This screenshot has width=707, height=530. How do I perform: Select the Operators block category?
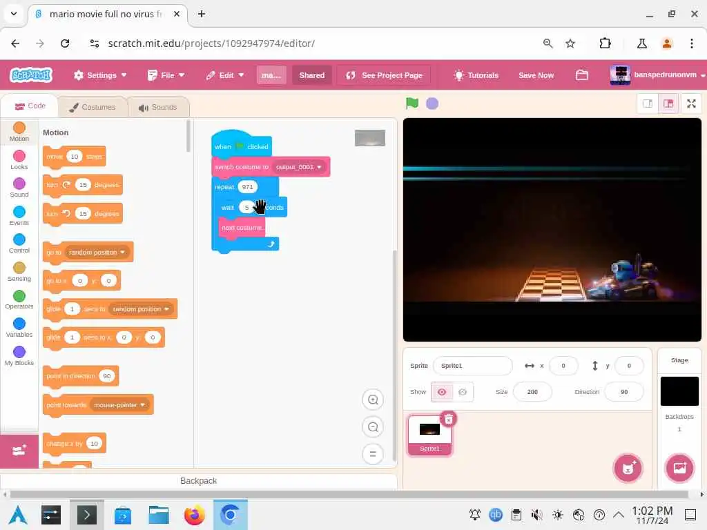19,300
